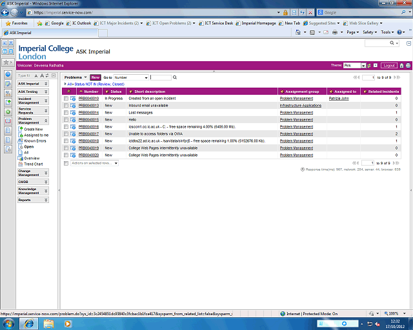The width and height of the screenshot is (413, 330).
Task: Open the Go to Number dropdown
Action: 131,77
